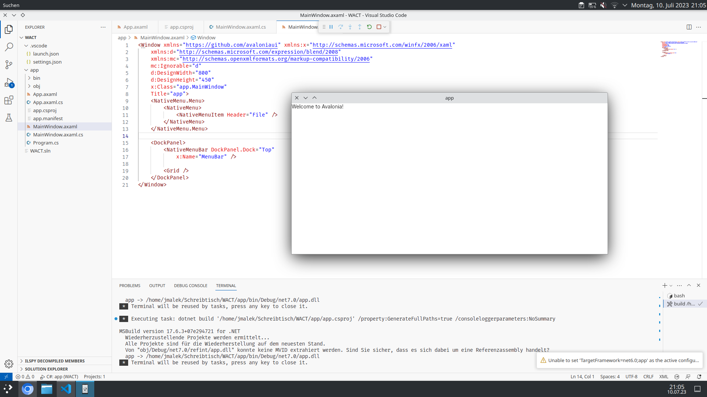Switch to the DEBUG CONSOLE tab

click(x=190, y=286)
